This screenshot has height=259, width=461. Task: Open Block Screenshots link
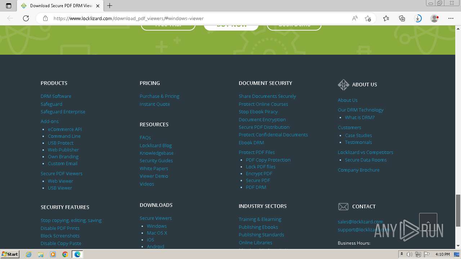60,236
